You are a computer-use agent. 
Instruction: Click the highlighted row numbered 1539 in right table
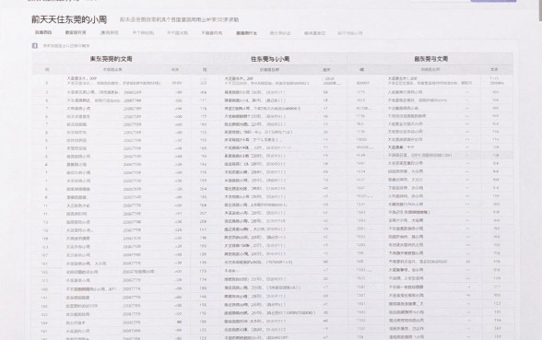click(x=430, y=156)
